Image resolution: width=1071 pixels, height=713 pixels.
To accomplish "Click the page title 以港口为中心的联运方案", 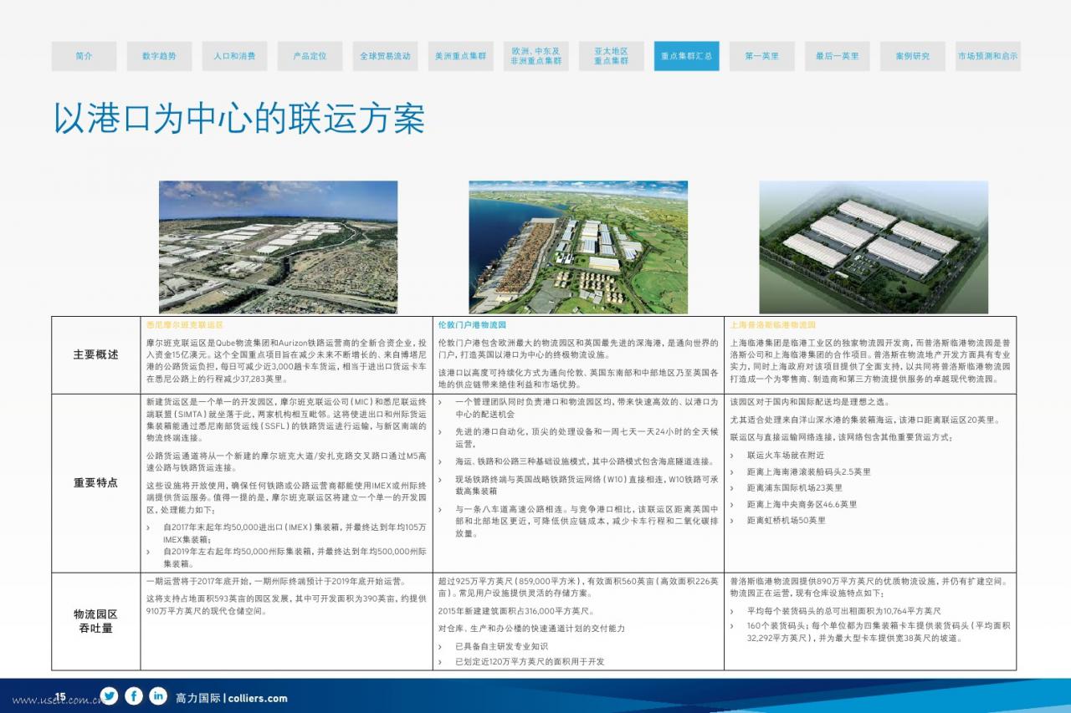I will [x=239, y=120].
